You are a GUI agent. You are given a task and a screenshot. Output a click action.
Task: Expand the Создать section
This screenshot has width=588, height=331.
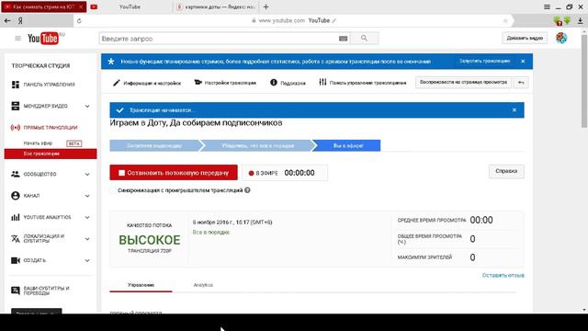pyautogui.click(x=87, y=260)
